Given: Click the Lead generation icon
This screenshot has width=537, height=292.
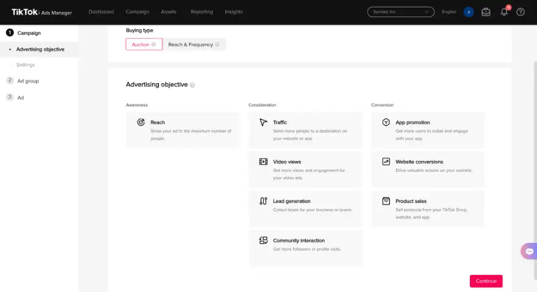Looking at the screenshot, I should click(x=263, y=201).
